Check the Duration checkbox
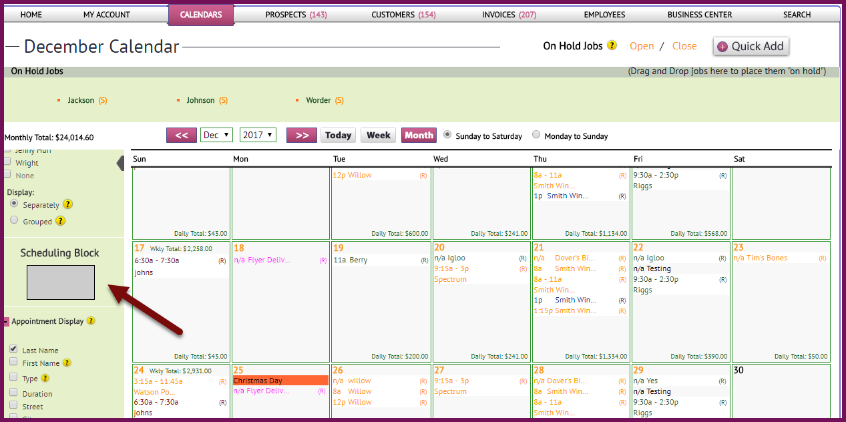Image resolution: width=846 pixels, height=422 pixels. (x=13, y=393)
